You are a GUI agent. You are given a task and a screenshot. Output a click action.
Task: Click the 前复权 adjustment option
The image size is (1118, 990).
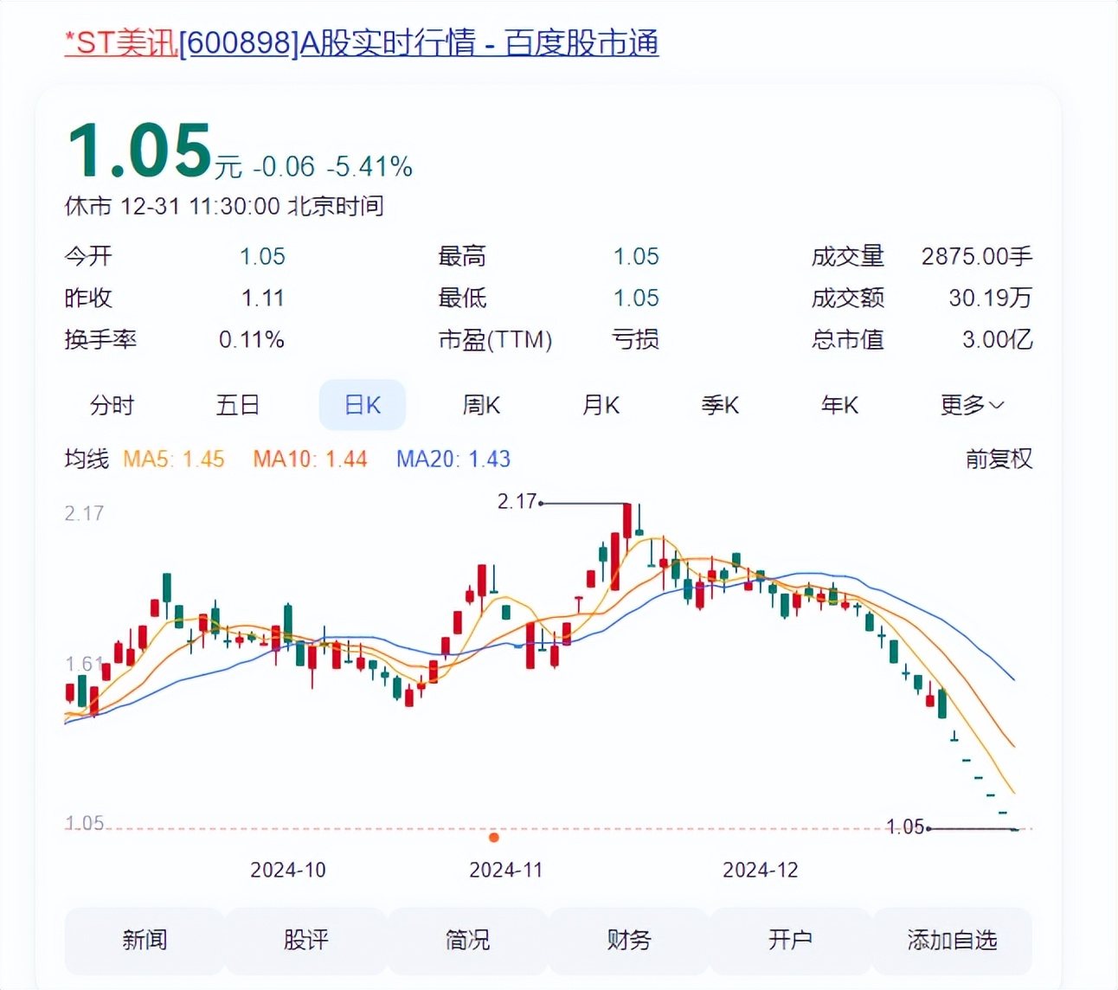[999, 459]
